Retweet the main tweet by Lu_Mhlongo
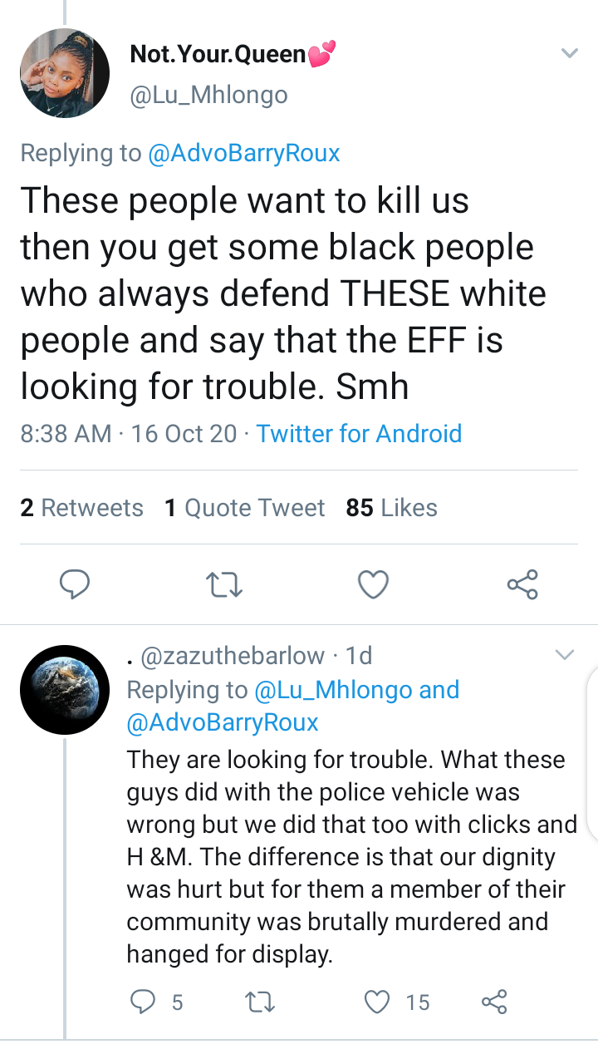Viewport: 598px width, 1049px height. tap(223, 586)
